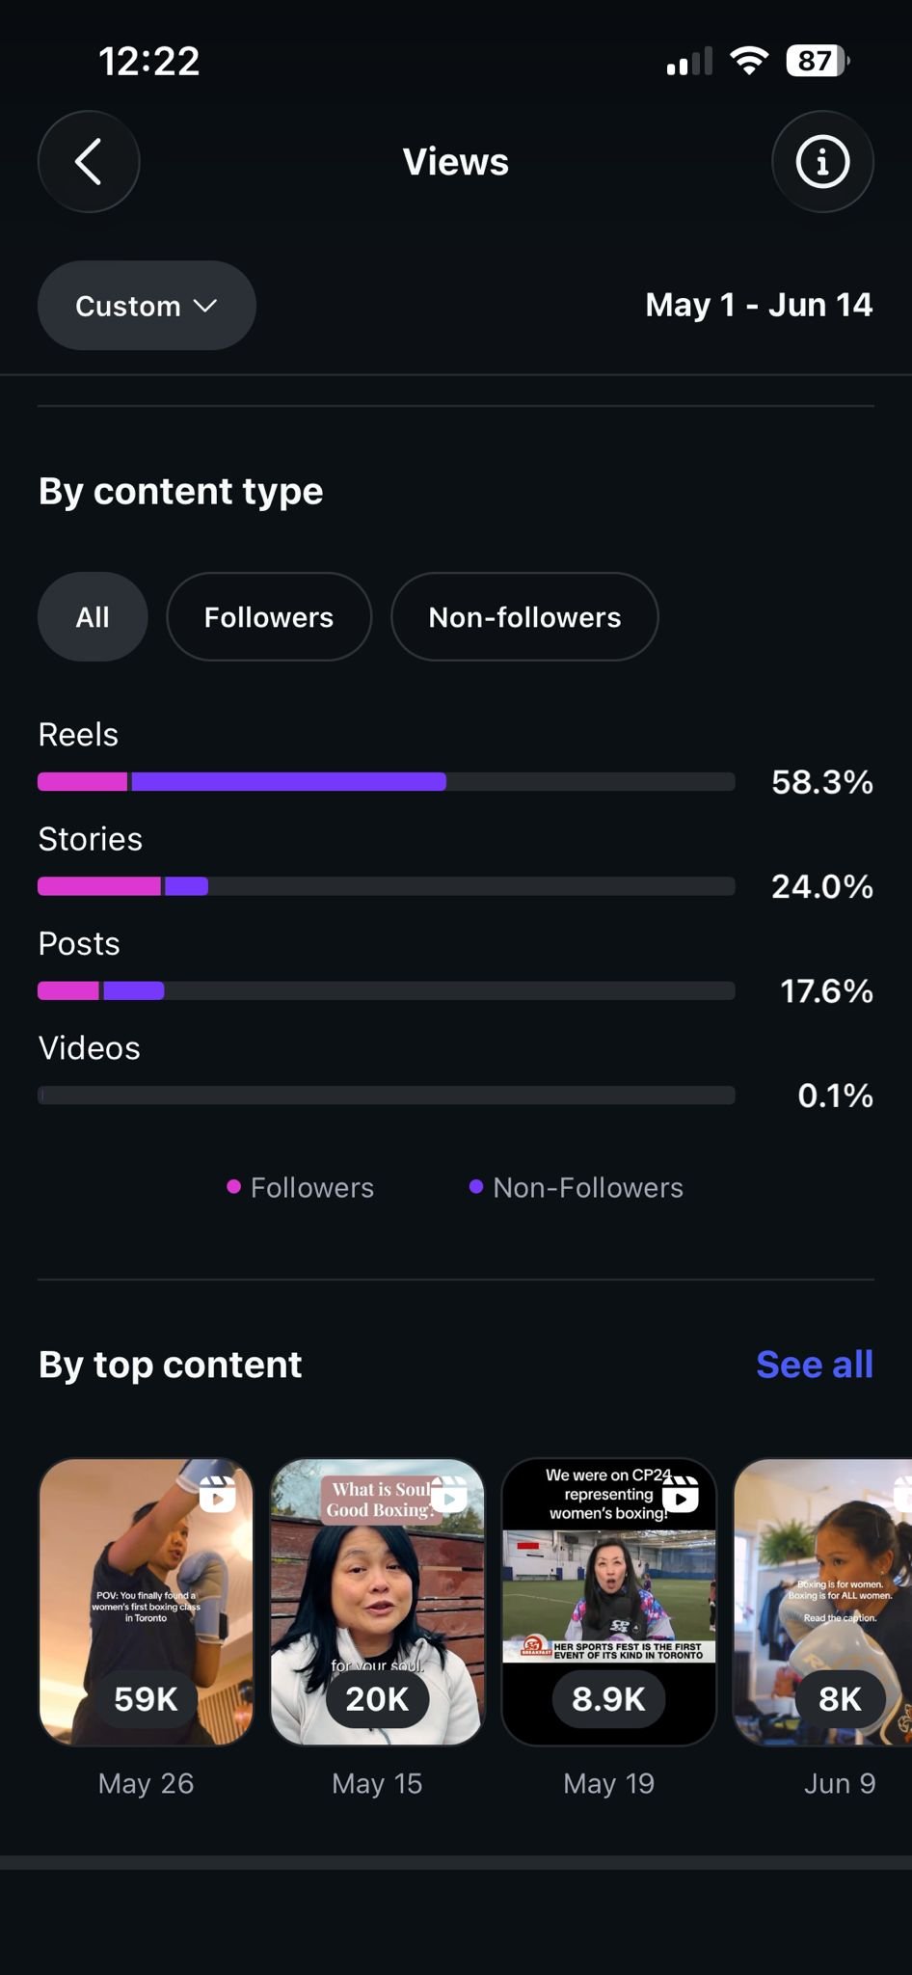Select the All filter chip
Screen dimensions: 912x1975
(x=93, y=616)
